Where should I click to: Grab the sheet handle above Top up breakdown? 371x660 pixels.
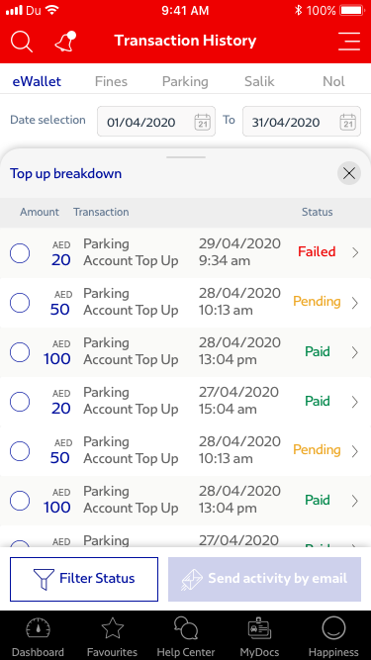[186, 157]
